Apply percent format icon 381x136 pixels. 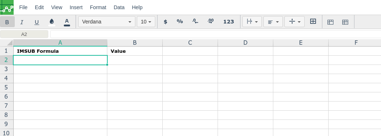180,22
